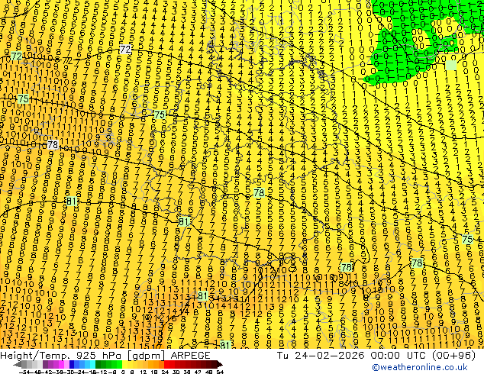Open the weatheronline.co.uk copyright link
This screenshot has height=374, width=484.
(420, 367)
